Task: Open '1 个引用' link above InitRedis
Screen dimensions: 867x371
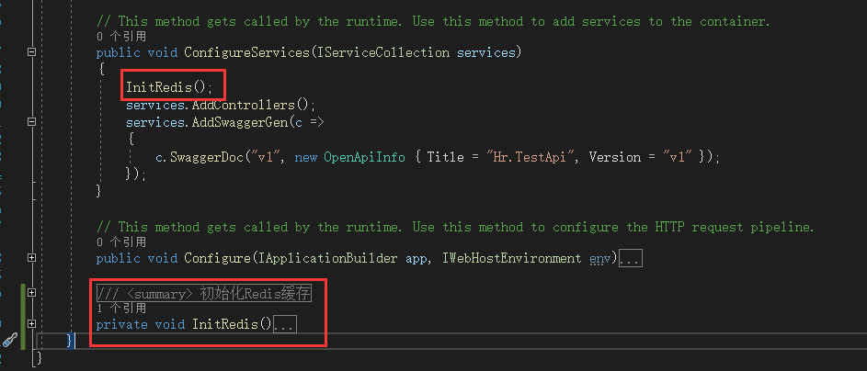Action: click(x=120, y=309)
